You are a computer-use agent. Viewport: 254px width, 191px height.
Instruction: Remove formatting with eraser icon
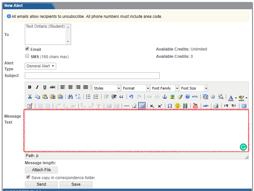pyautogui.click(x=134, y=106)
